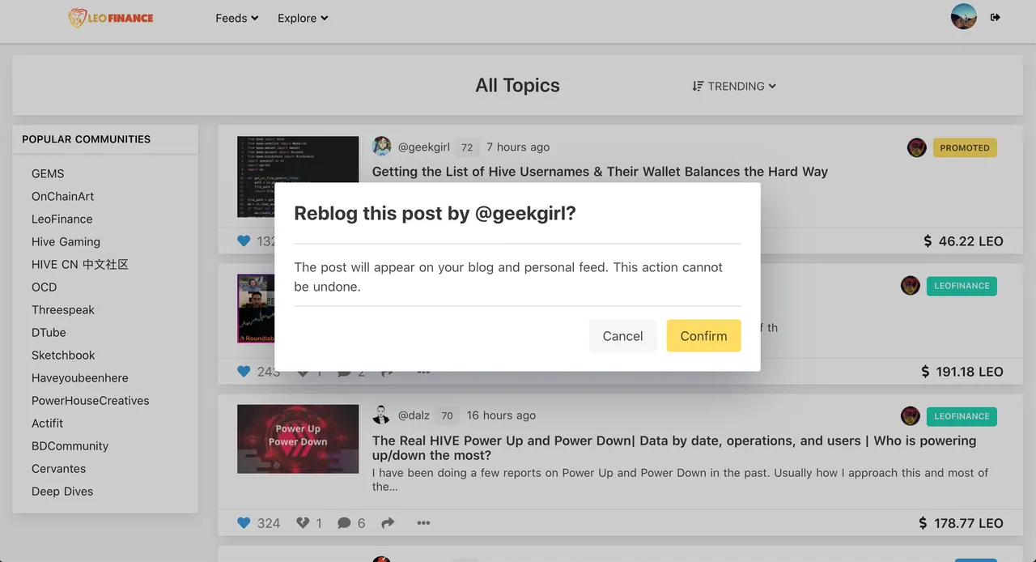1036x562 pixels.
Task: Expand the Feeds dropdown menu
Action: 237,18
